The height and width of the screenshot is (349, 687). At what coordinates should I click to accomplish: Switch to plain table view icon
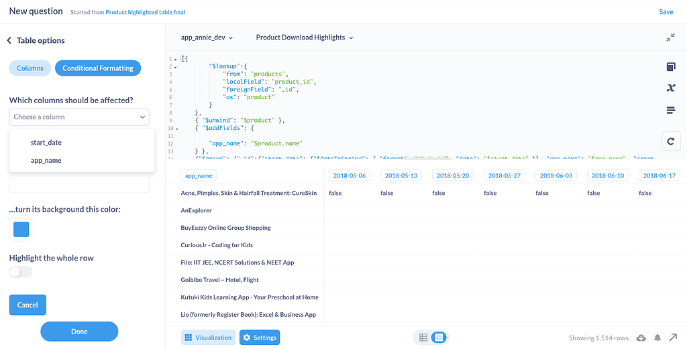pyautogui.click(x=423, y=338)
